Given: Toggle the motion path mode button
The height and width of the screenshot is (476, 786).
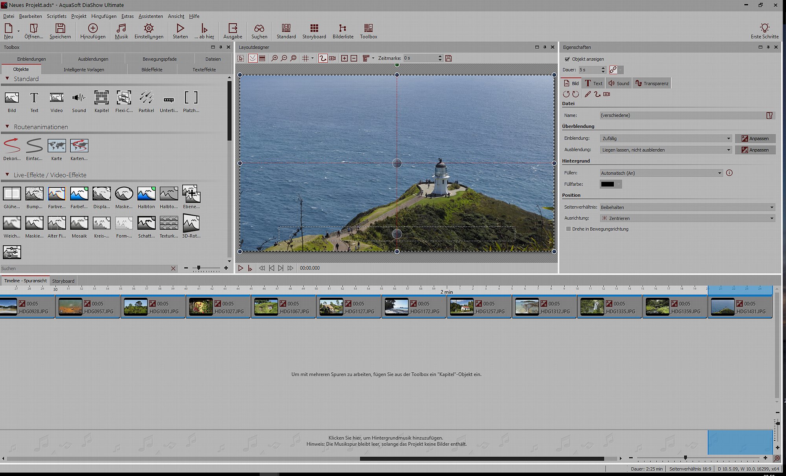Looking at the screenshot, I should click(323, 58).
